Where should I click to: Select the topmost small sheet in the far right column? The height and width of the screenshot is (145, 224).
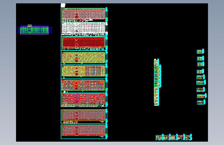pos(200,51)
